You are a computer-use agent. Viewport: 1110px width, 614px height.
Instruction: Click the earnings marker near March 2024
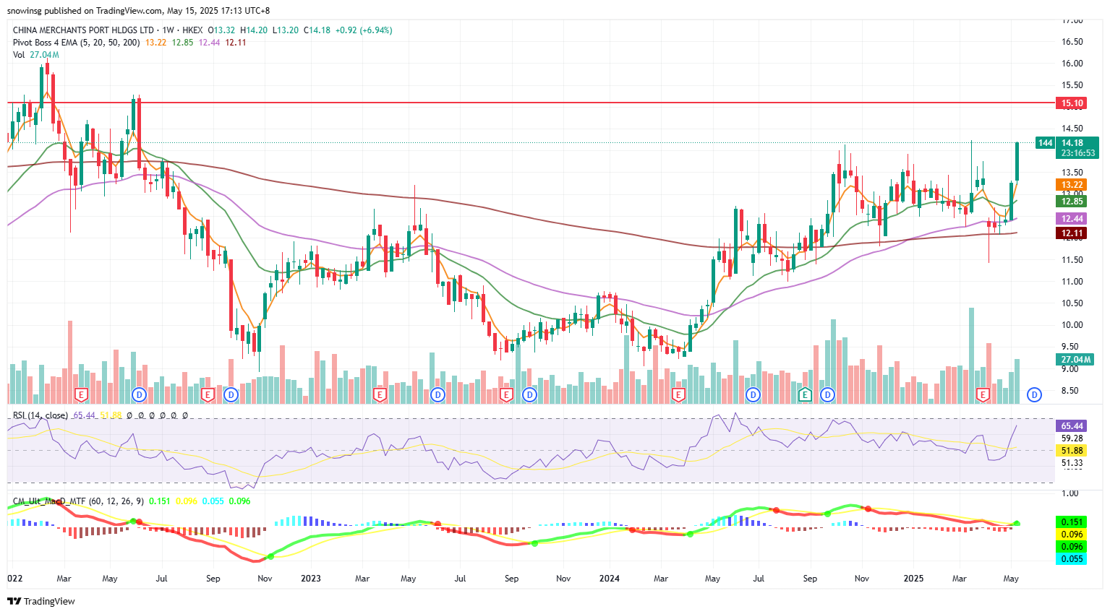pyautogui.click(x=678, y=394)
